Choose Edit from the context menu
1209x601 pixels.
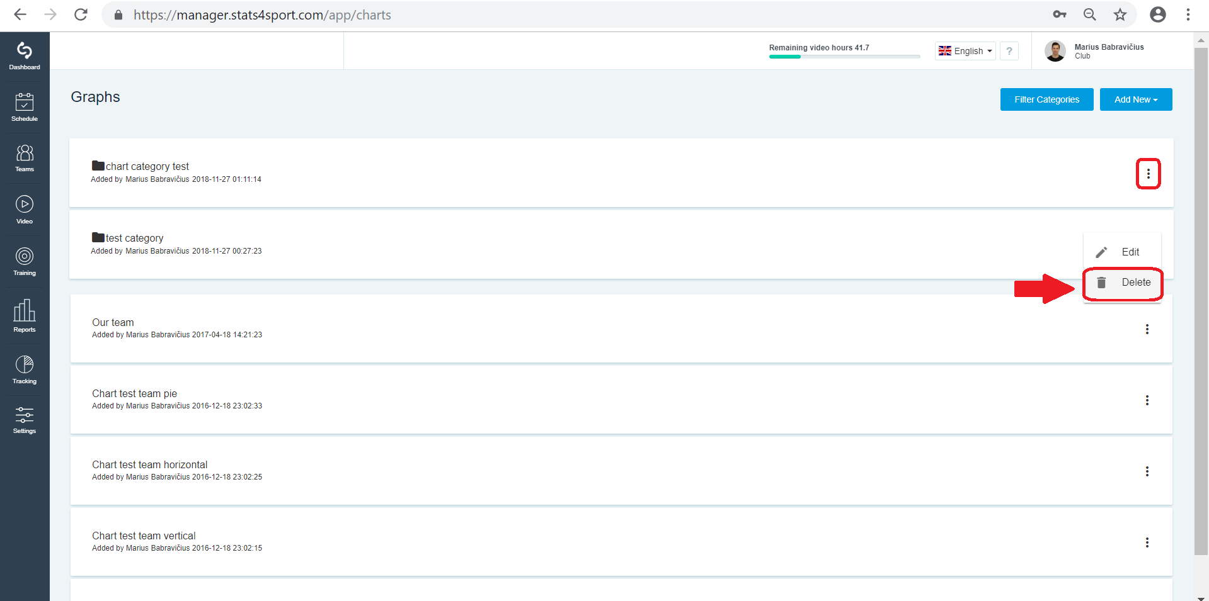(1122, 252)
